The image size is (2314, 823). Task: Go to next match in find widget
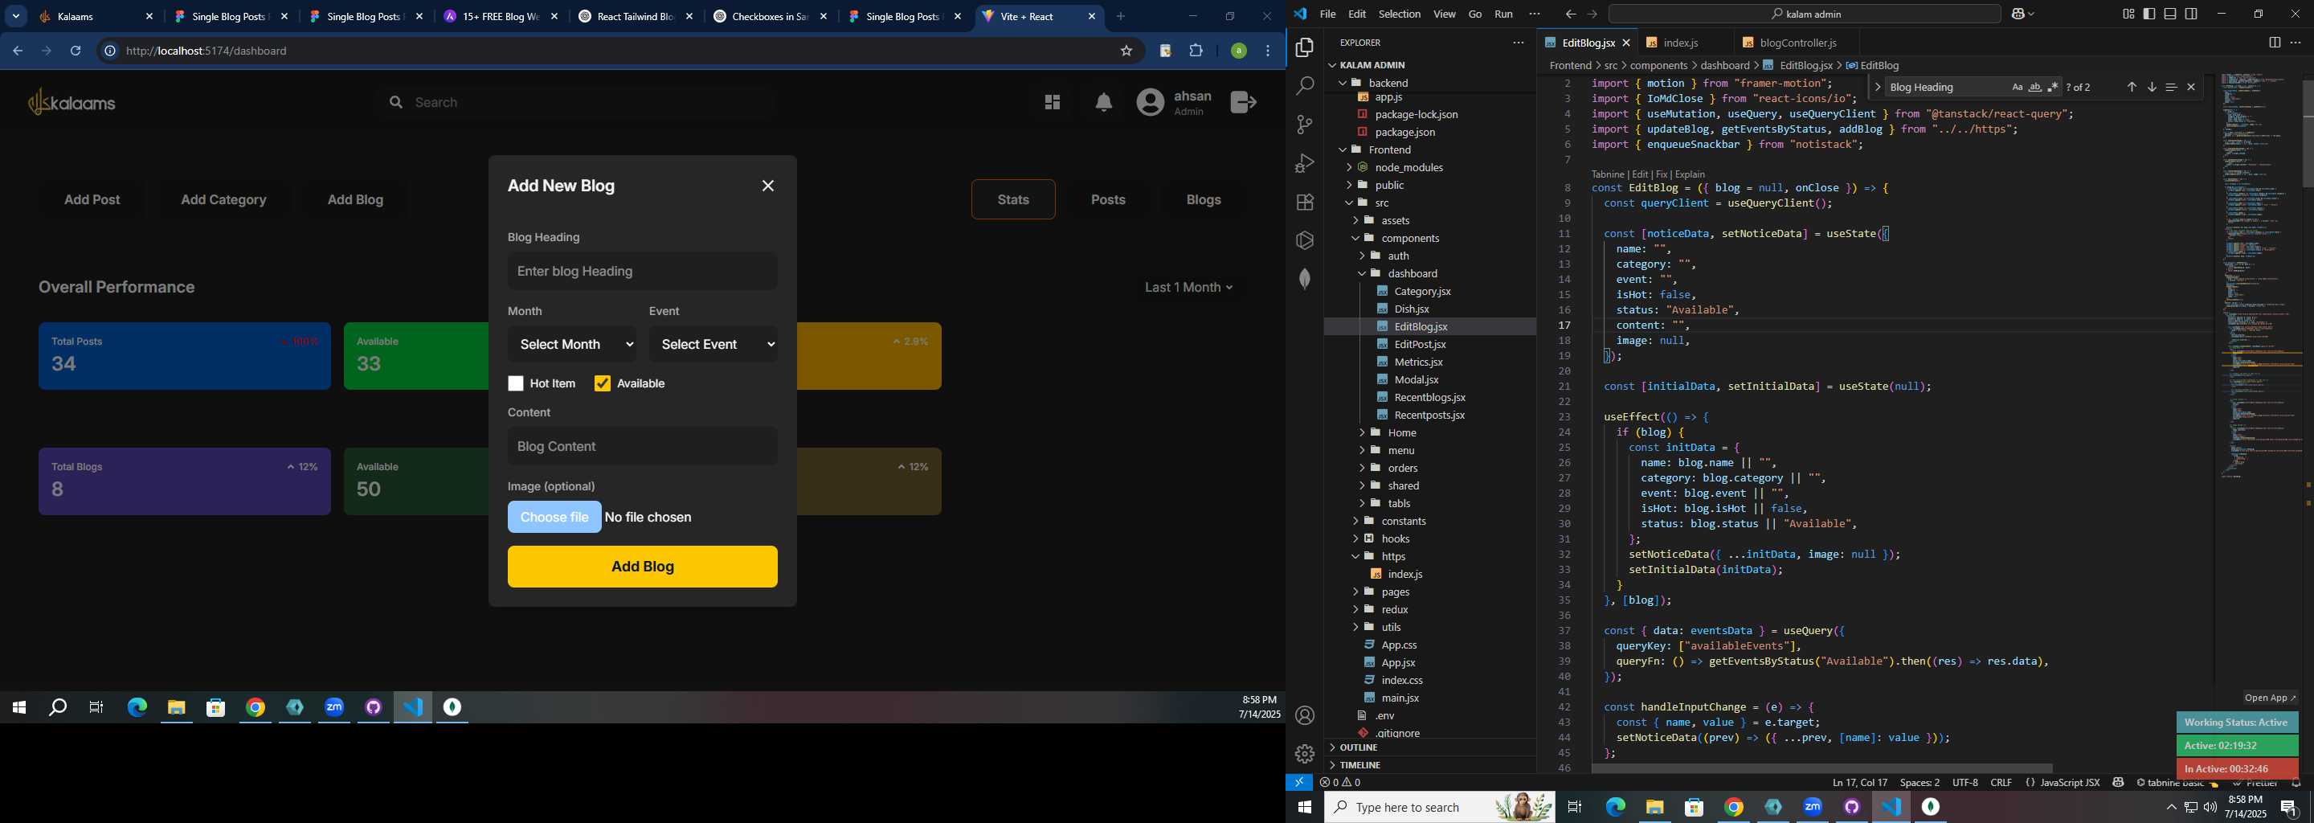(x=2152, y=87)
